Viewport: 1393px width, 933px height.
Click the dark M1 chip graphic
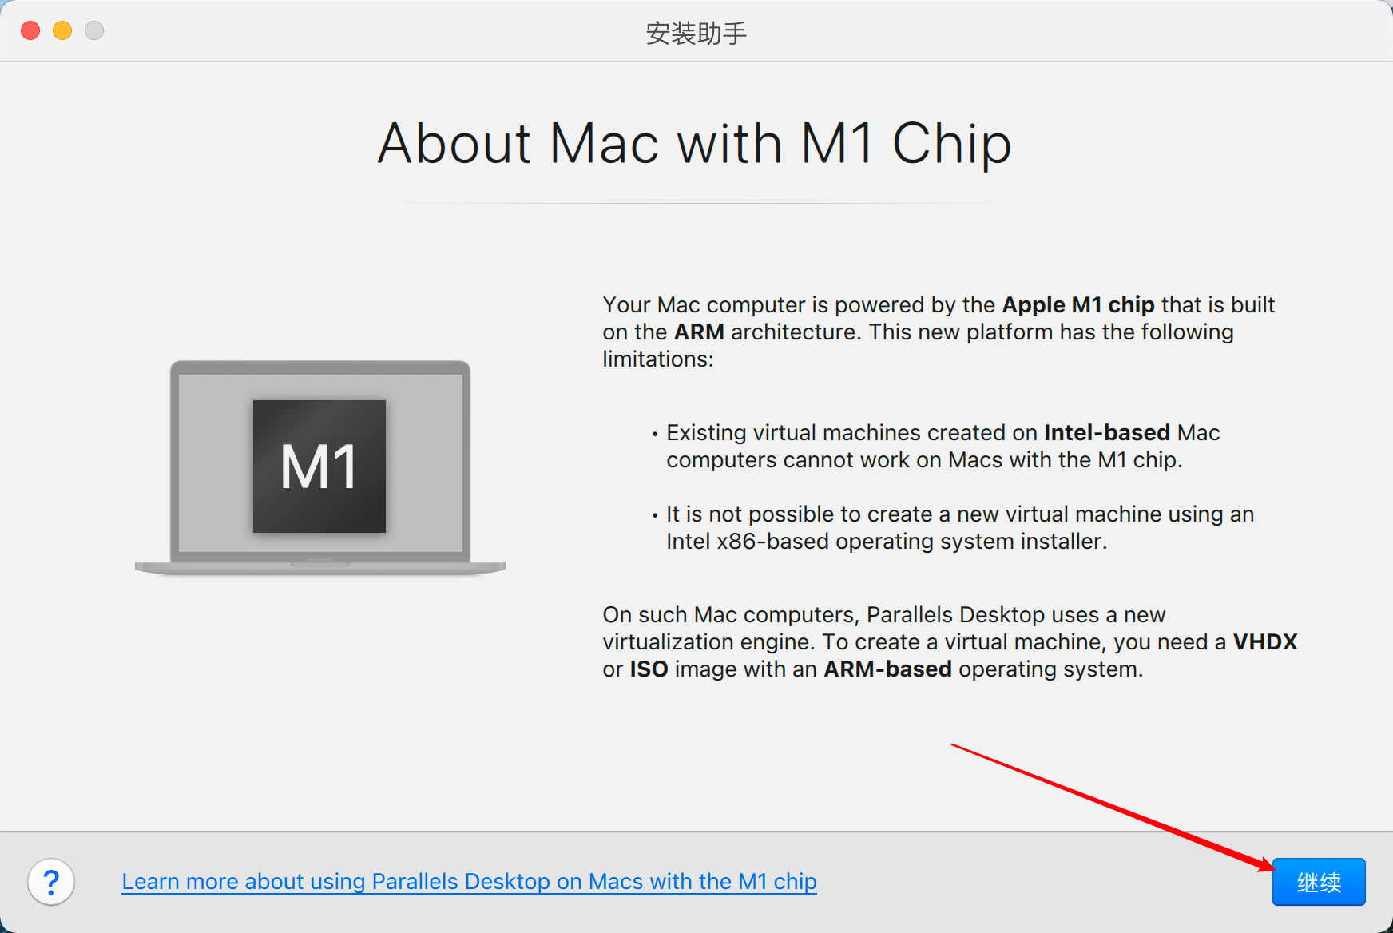point(319,466)
